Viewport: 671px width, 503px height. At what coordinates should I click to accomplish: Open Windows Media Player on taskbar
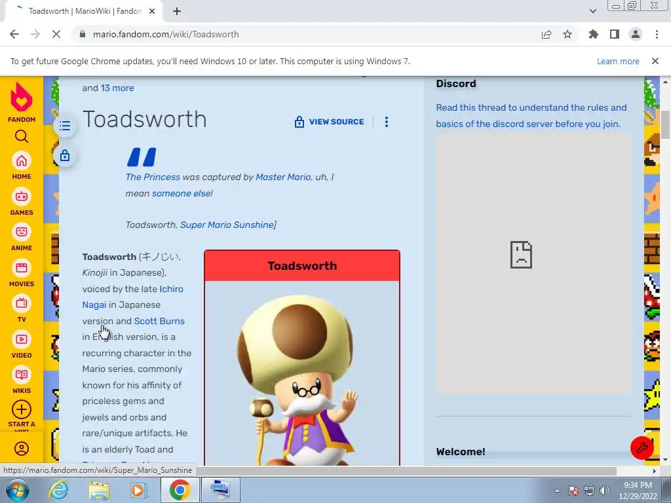tap(138, 490)
